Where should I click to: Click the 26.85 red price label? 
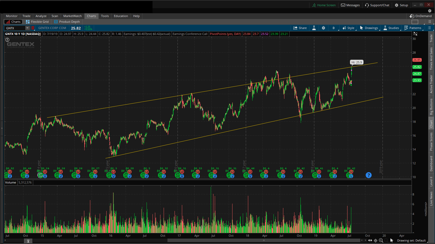click(417, 60)
